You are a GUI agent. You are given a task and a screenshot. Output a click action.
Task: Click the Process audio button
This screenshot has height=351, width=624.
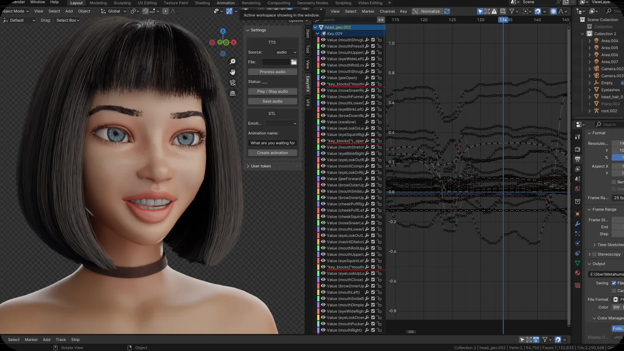pyautogui.click(x=272, y=71)
